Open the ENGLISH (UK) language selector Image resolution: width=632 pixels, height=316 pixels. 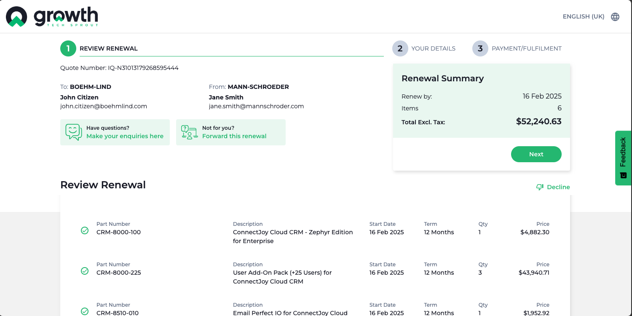click(584, 17)
